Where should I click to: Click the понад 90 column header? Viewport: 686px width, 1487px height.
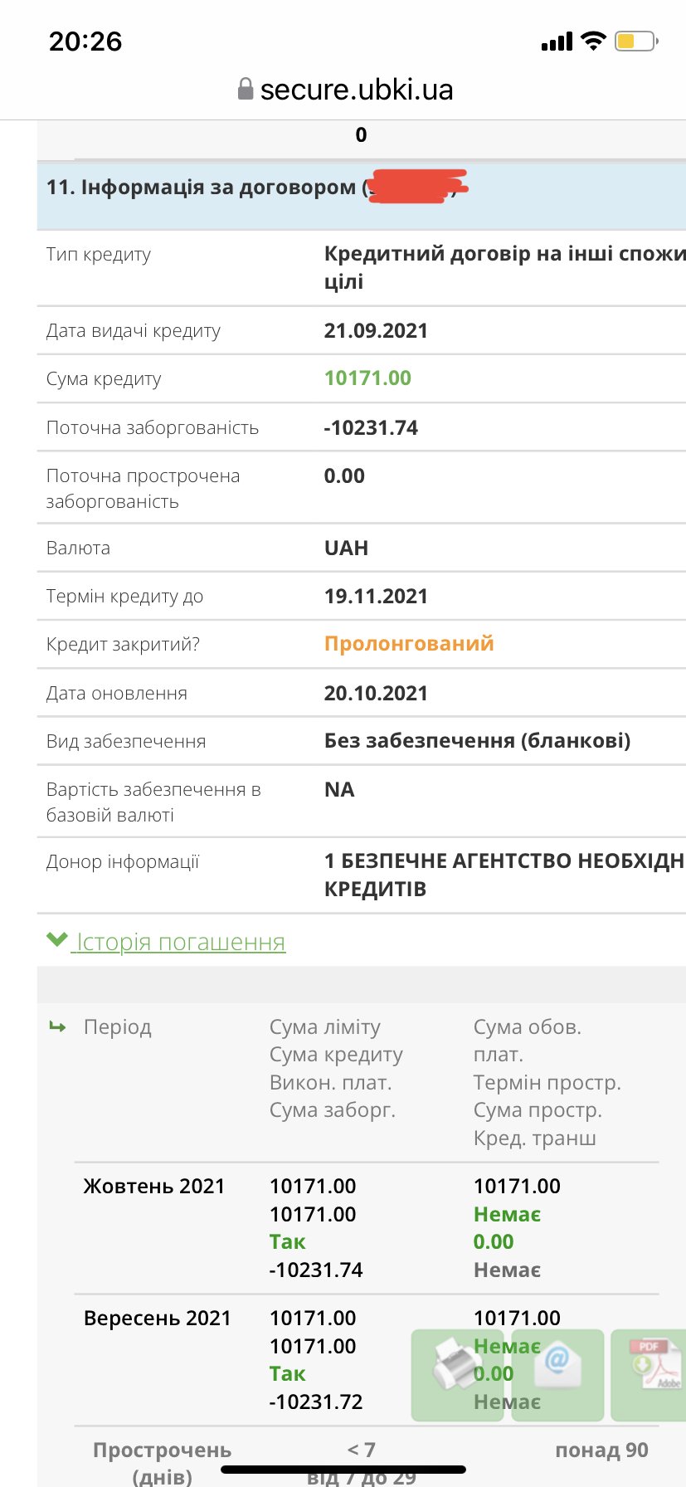pos(601,1450)
